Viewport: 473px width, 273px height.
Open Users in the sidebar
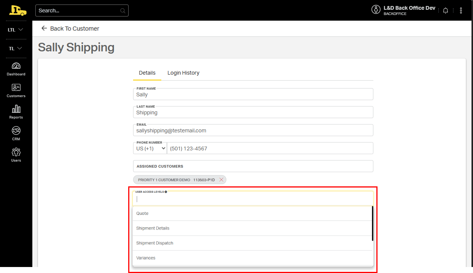(16, 155)
